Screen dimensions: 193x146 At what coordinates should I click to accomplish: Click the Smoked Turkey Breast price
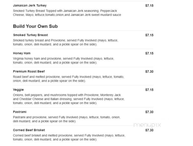(149, 35)
